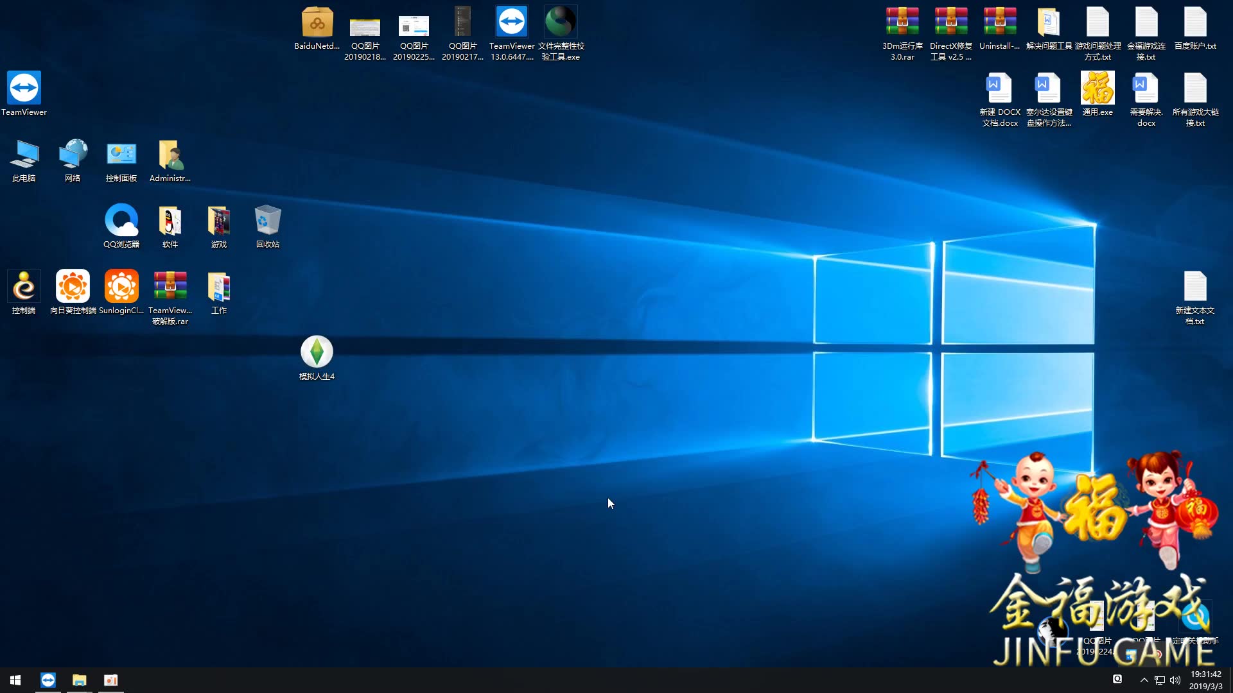Select the 百度账户.txt file

pyautogui.click(x=1195, y=23)
